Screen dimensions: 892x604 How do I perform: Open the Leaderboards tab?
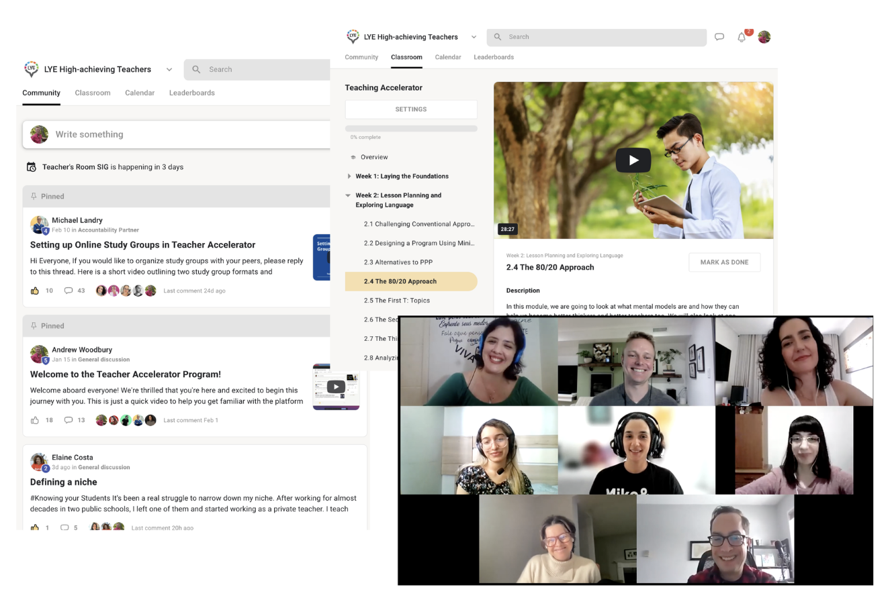494,58
